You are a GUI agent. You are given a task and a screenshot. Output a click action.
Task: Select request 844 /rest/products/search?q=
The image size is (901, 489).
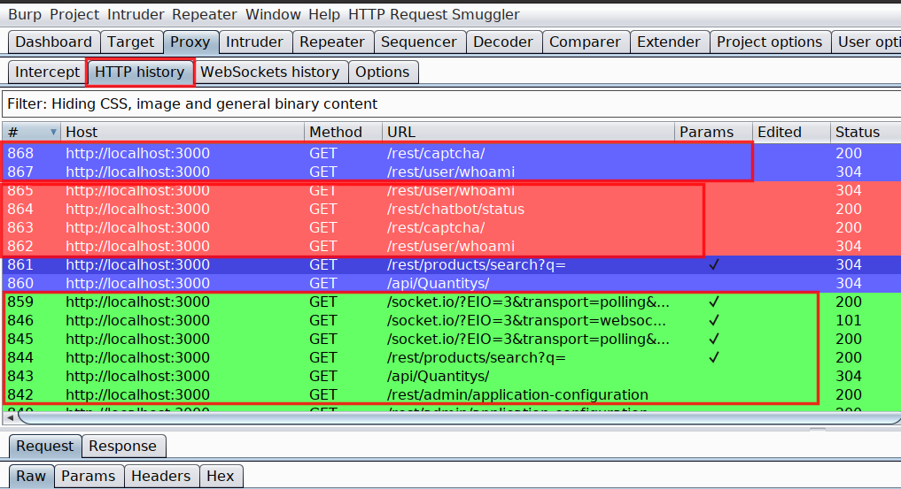click(x=451, y=357)
